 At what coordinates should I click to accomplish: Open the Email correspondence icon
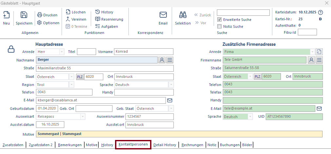pos(163,15)
